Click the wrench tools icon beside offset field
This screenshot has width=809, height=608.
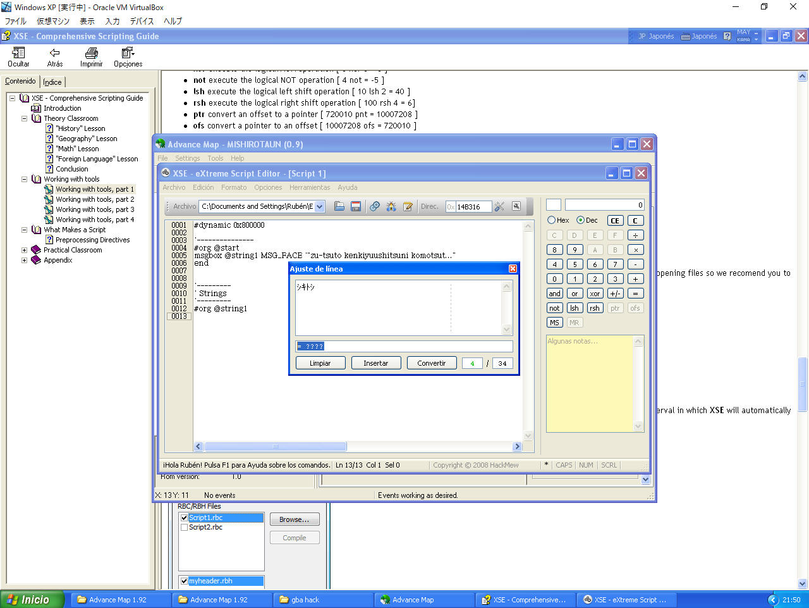coord(499,206)
